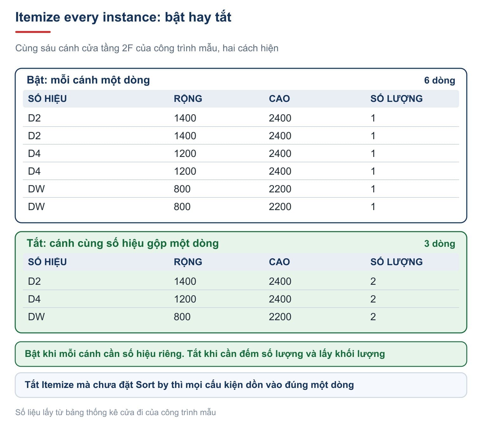The height and width of the screenshot is (424, 482).
Task: Click the SỐ HIỆU header in the Bật table
Action: 47,99
